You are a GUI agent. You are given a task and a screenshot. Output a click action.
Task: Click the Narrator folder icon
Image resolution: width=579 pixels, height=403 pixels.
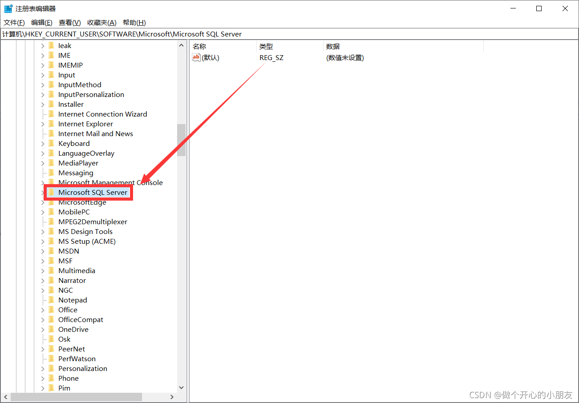click(51, 280)
